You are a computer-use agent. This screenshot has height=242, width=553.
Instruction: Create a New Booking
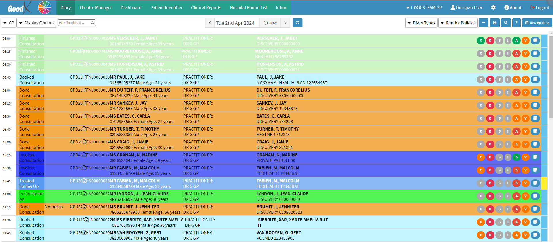pos(537,23)
